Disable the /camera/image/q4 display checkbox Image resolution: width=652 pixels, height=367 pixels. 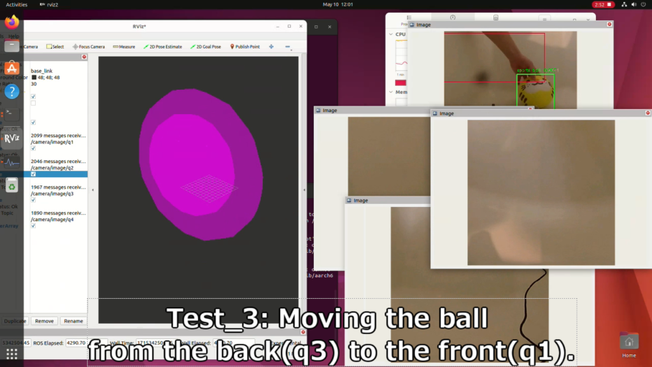coord(33,226)
